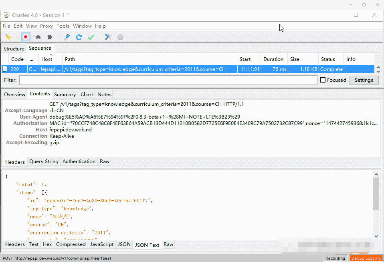Click the JSON pane scroll down arrow

pyautogui.click(x=376, y=236)
